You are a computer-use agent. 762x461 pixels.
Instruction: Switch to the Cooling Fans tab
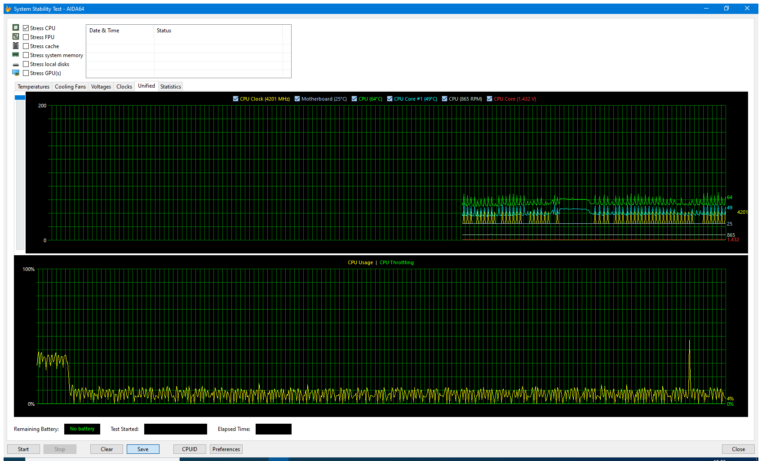coord(70,87)
